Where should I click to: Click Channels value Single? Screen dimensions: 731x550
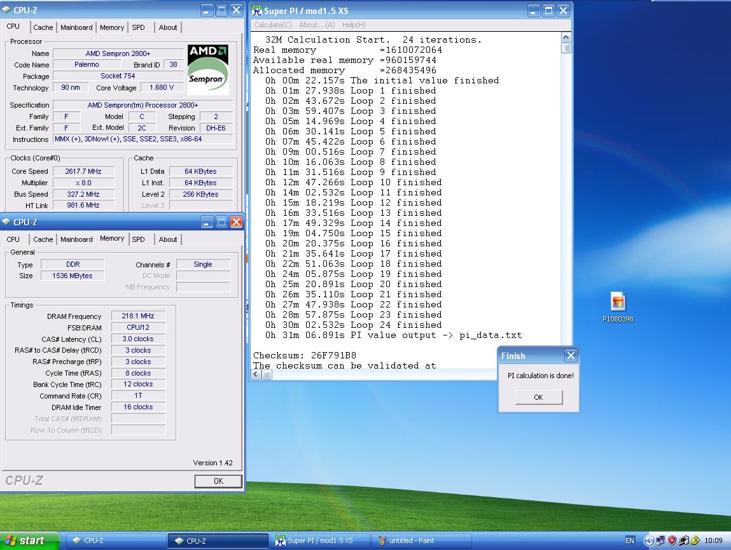[x=203, y=264]
